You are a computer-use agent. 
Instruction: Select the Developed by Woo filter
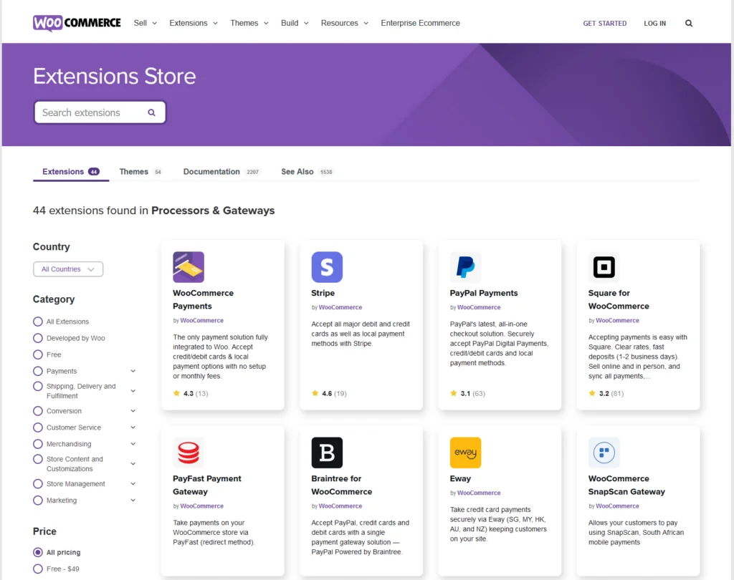pyautogui.click(x=38, y=338)
